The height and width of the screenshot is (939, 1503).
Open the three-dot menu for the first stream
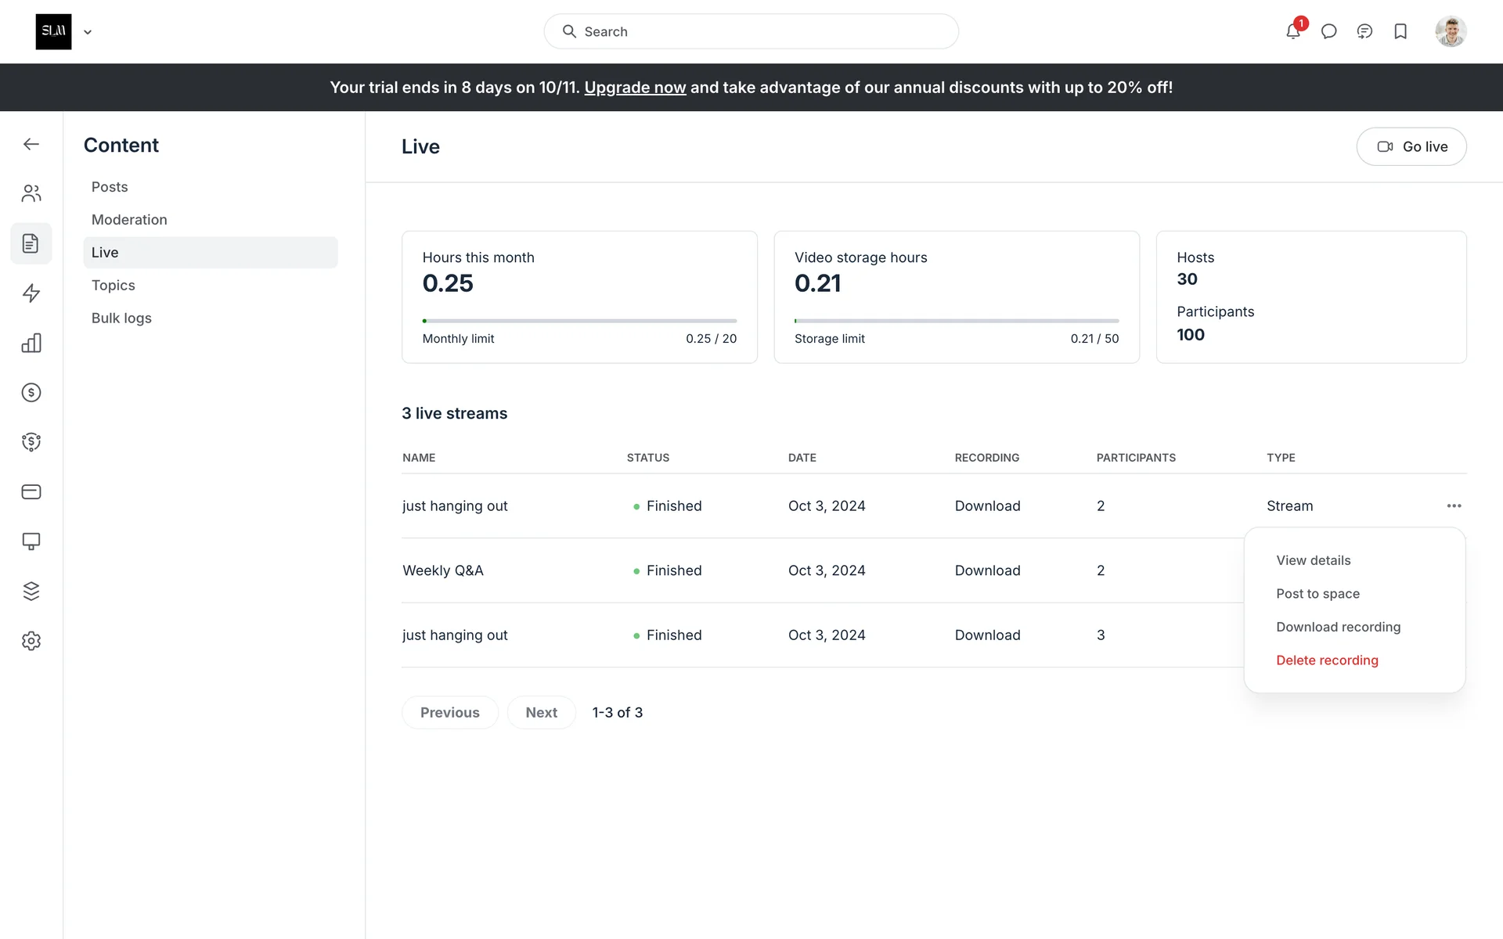click(x=1454, y=505)
